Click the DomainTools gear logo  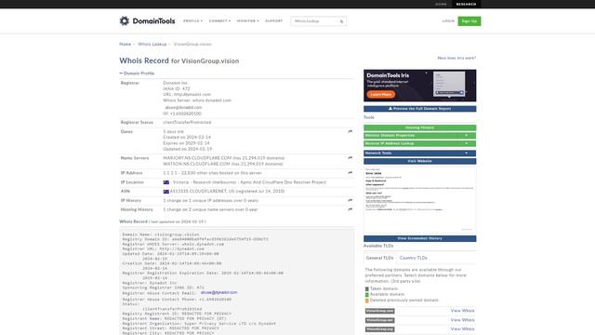(x=125, y=20)
